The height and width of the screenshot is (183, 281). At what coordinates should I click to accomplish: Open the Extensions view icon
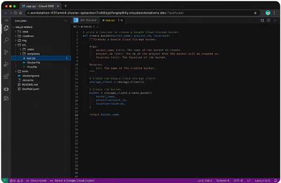pyautogui.click(x=6, y=76)
